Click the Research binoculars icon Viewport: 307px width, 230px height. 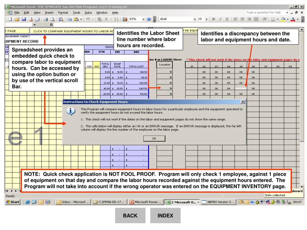click(x=61, y=19)
